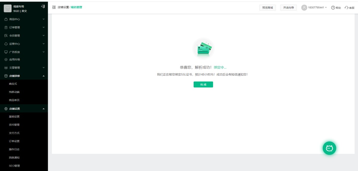
Task: Click the store logo thumbnail in sidebar
Action: (x=8, y=9)
